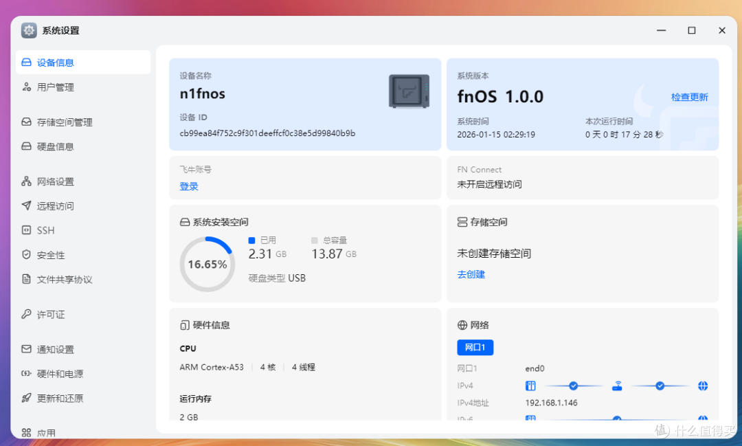Viewport: 742px width, 446px height.
Task: Click the 13.87 GB total value
Action: coord(334,254)
